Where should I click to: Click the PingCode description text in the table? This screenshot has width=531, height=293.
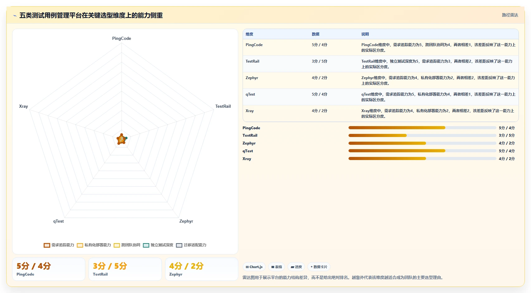pos(438,48)
